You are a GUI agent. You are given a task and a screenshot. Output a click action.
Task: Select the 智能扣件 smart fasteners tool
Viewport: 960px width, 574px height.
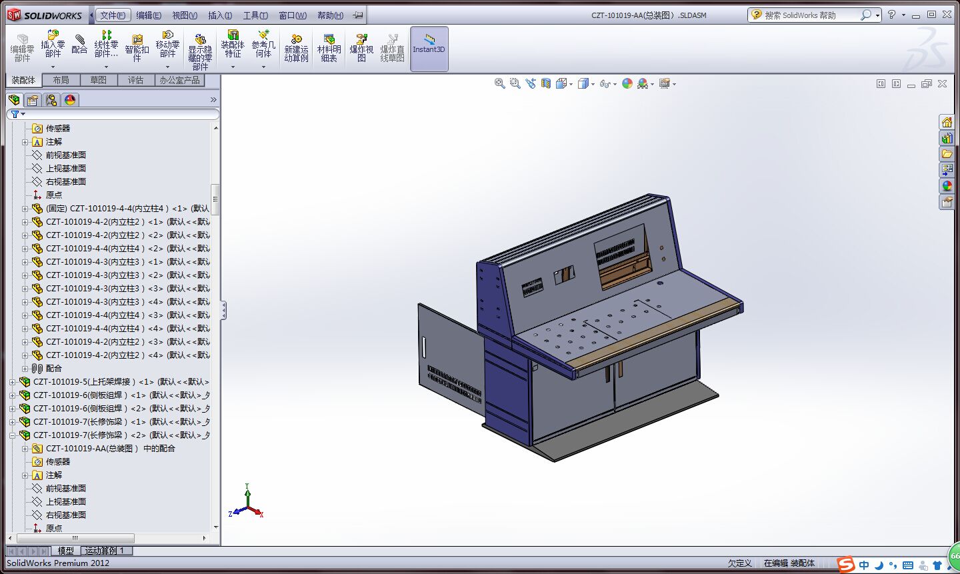click(x=137, y=48)
